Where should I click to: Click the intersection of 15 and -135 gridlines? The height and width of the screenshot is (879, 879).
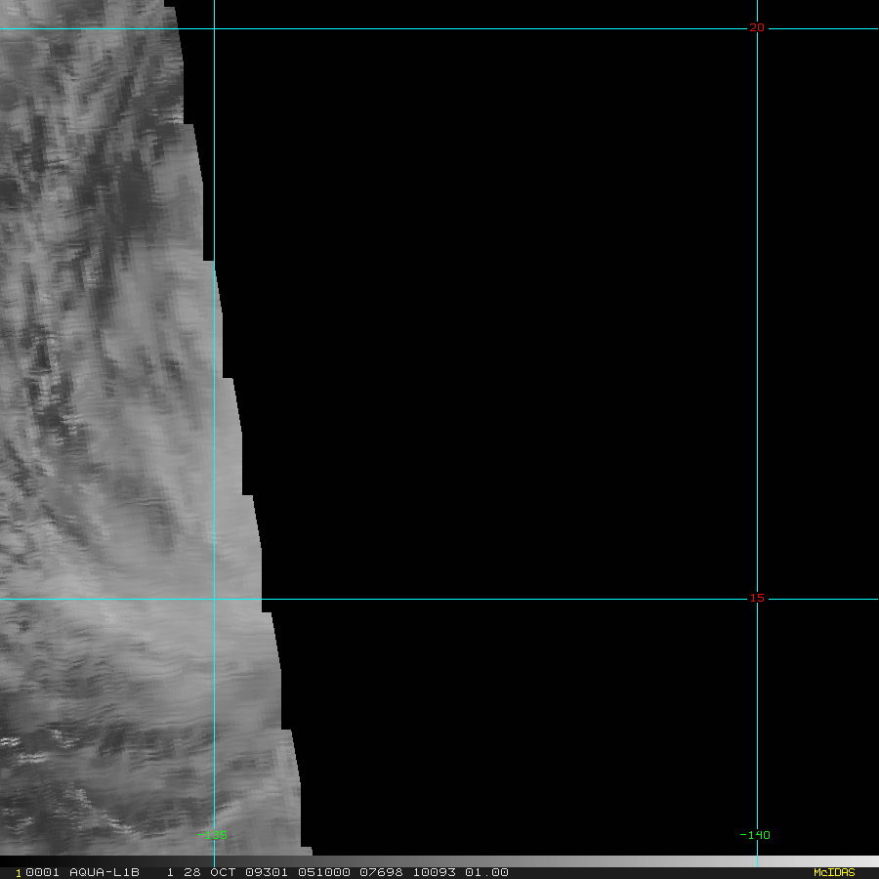click(x=214, y=600)
